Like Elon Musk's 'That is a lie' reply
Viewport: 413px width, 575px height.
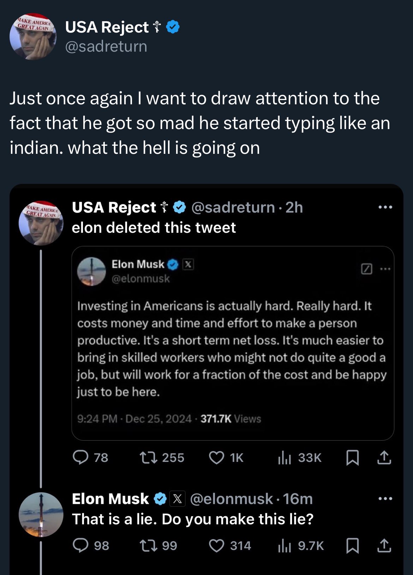tap(216, 546)
